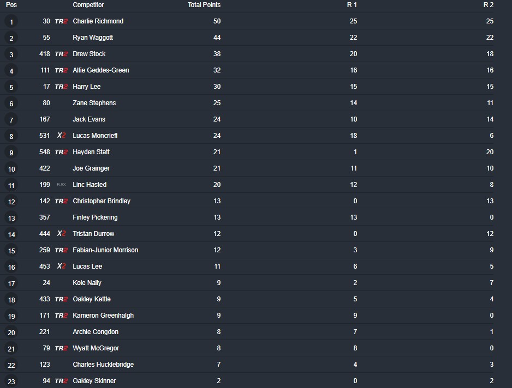This screenshot has height=388, width=512.
Task: Click Kameron Greenhalgh's total points value
Action: (217, 316)
